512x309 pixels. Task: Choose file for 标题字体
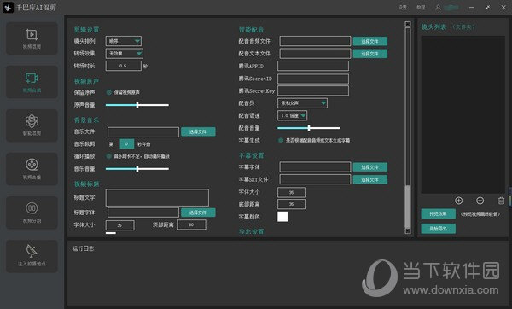click(198, 213)
